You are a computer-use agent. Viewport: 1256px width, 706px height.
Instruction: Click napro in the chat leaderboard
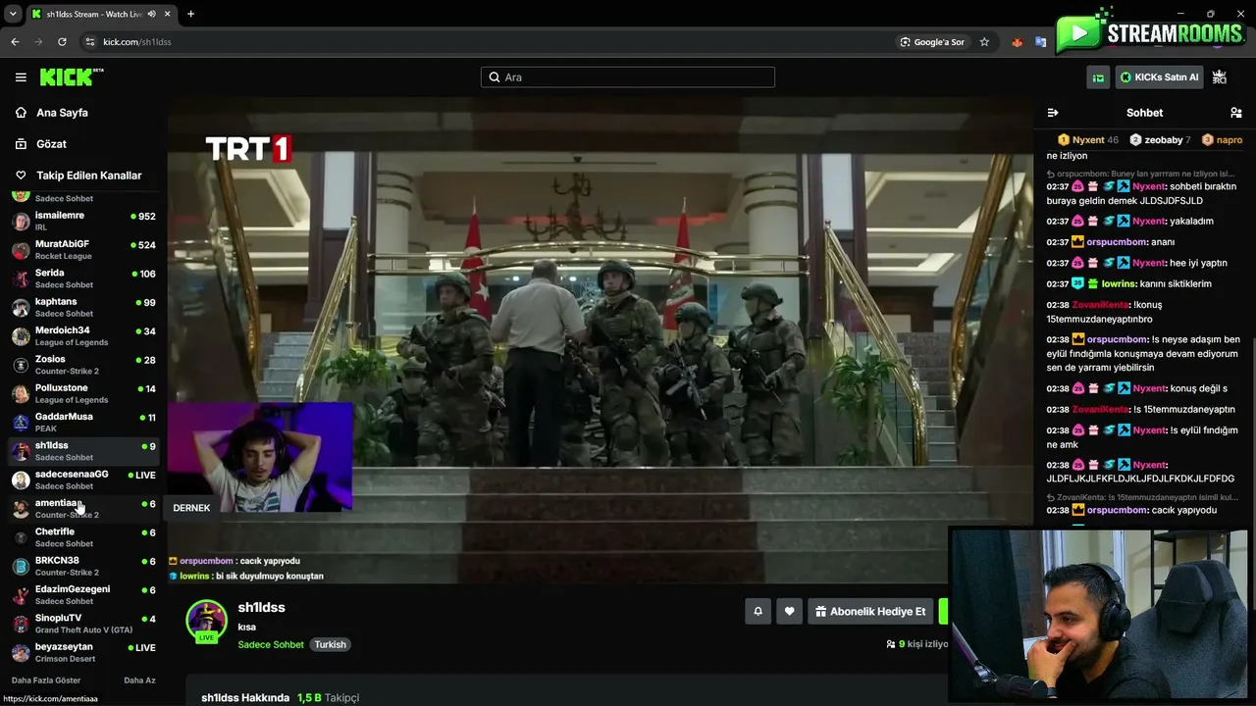1223,140
